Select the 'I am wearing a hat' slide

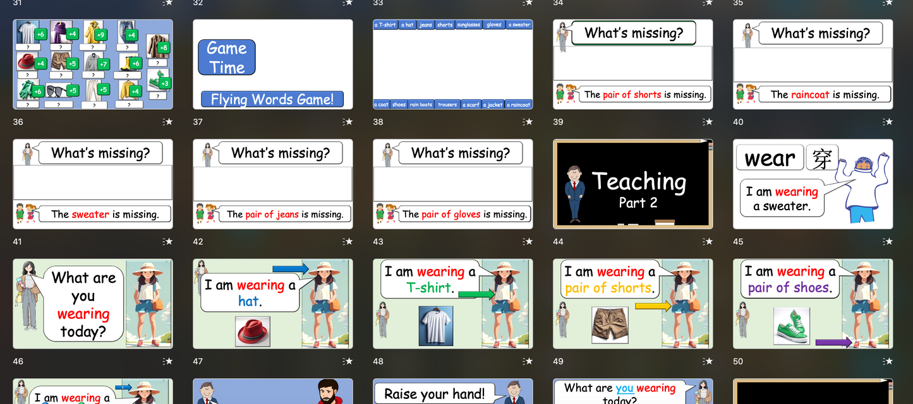point(272,304)
